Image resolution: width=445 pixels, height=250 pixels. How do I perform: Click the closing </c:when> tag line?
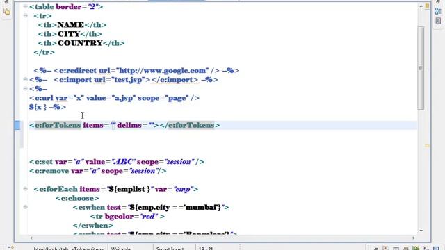tap(92, 225)
